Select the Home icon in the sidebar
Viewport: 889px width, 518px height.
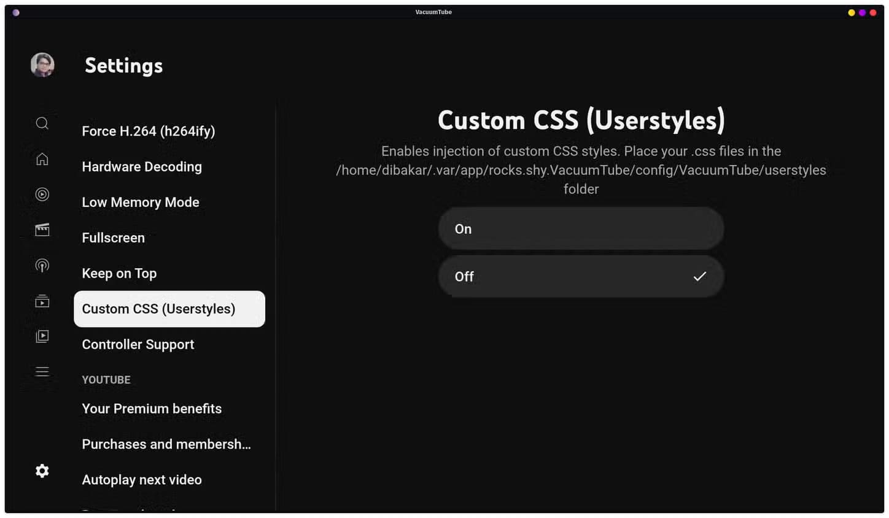[42, 158]
